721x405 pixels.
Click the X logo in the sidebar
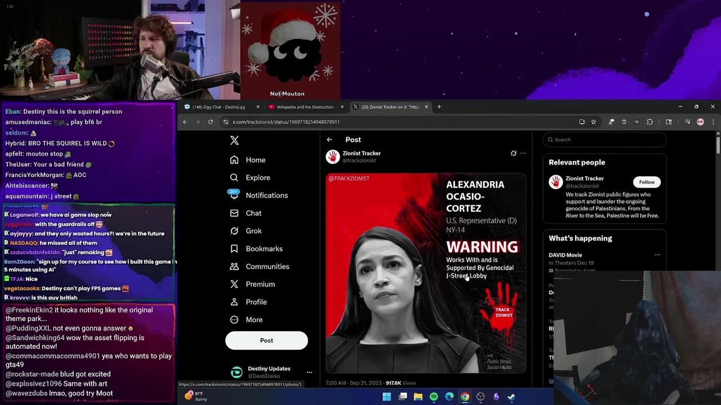[x=234, y=141]
